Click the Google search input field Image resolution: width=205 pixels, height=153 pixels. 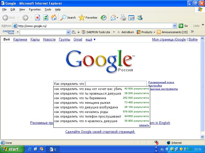[100, 84]
